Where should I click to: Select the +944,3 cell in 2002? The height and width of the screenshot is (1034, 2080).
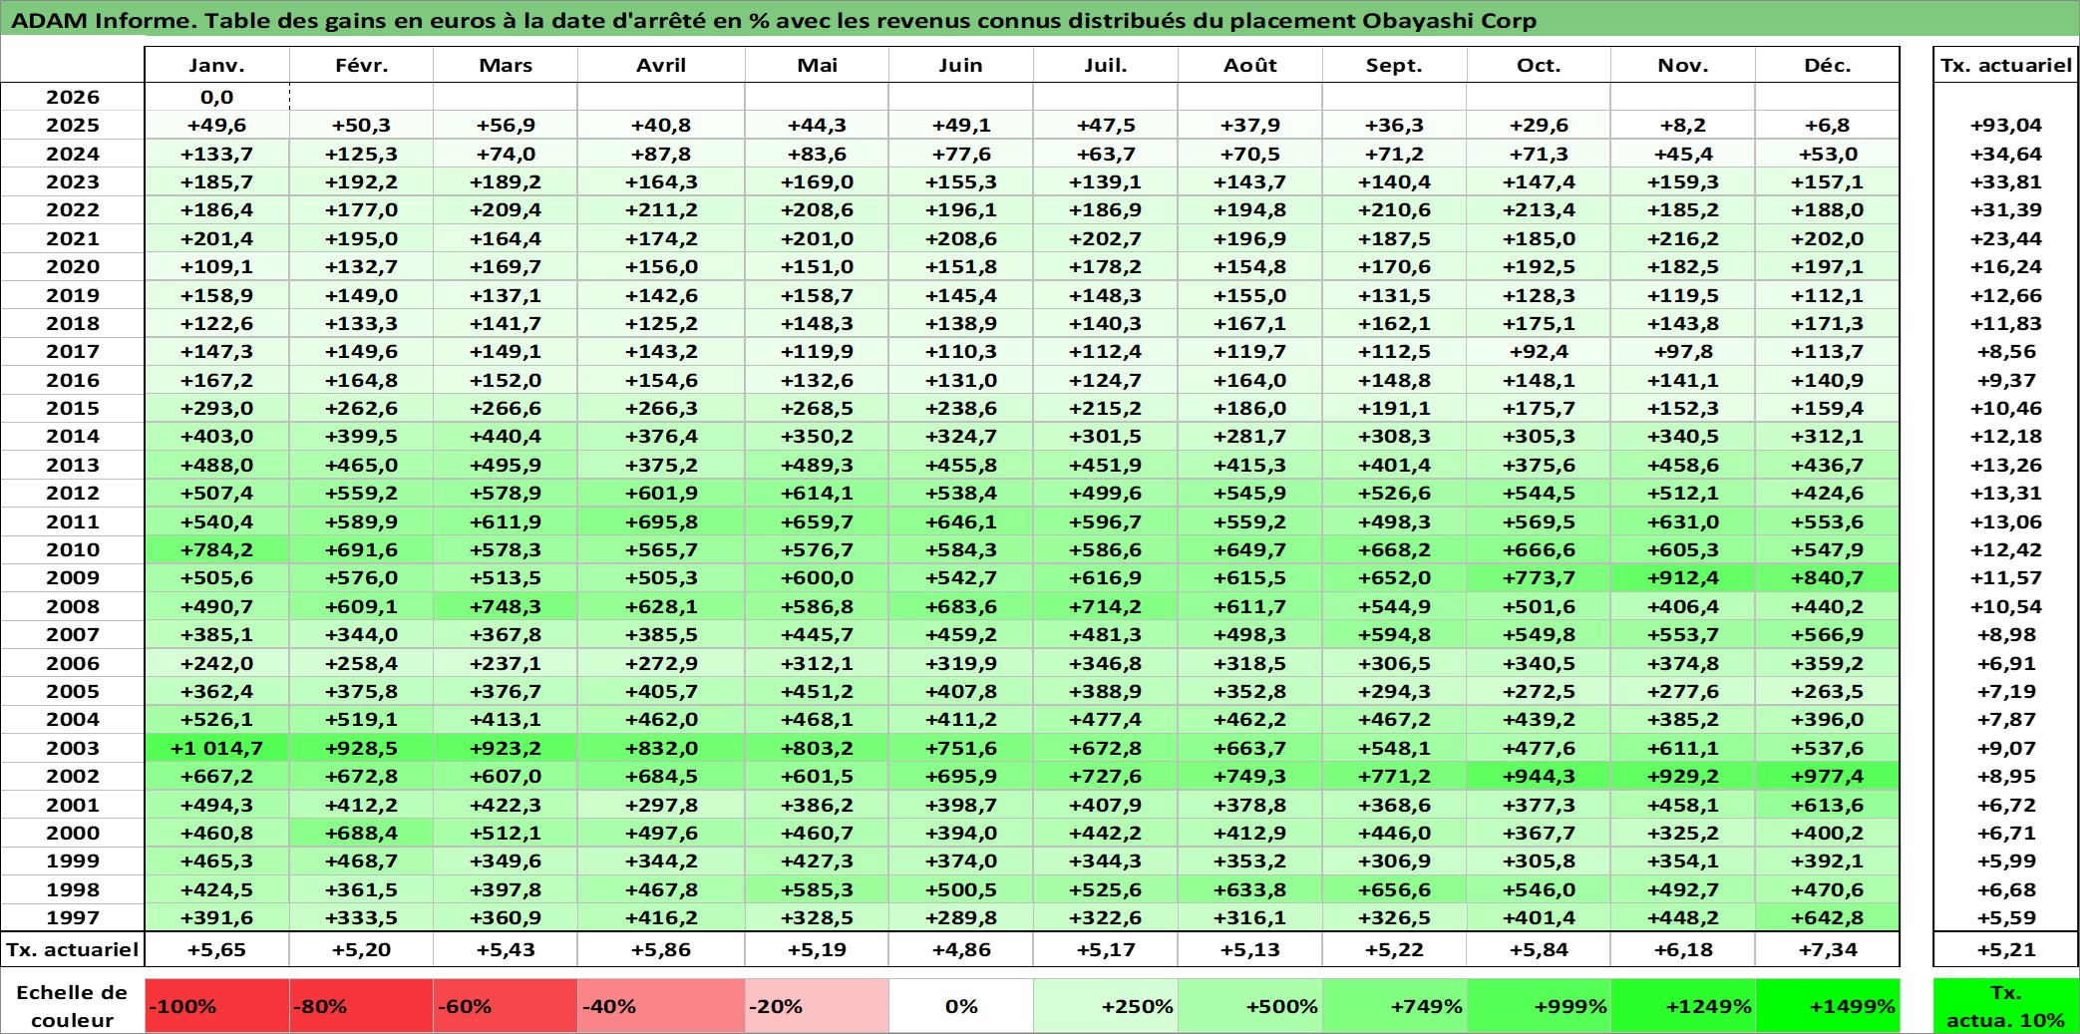1539,776
